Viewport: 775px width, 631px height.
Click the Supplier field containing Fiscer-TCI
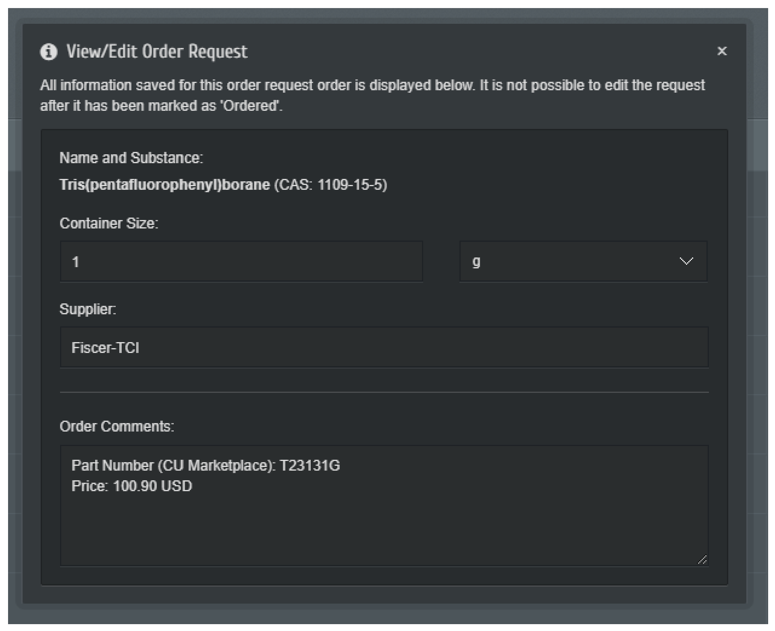point(384,347)
